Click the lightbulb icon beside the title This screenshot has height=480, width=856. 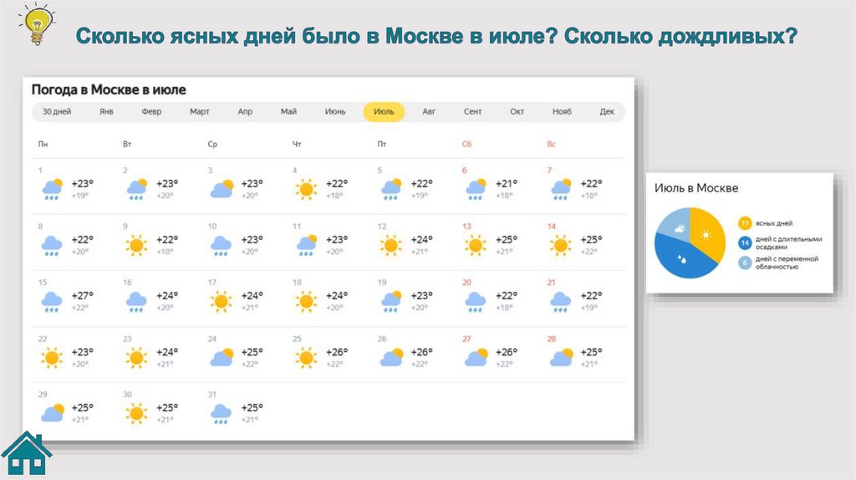point(37,23)
